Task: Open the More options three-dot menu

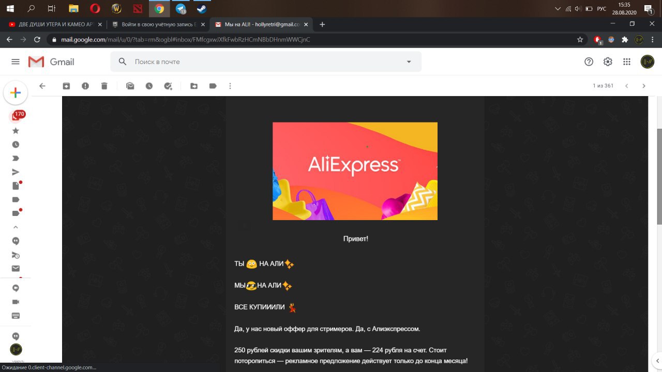Action: coord(230,86)
